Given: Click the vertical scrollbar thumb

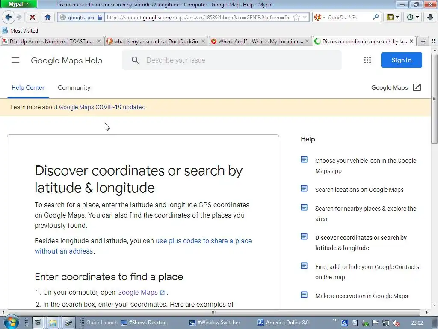Looking at the screenshot, I should click(434, 99).
